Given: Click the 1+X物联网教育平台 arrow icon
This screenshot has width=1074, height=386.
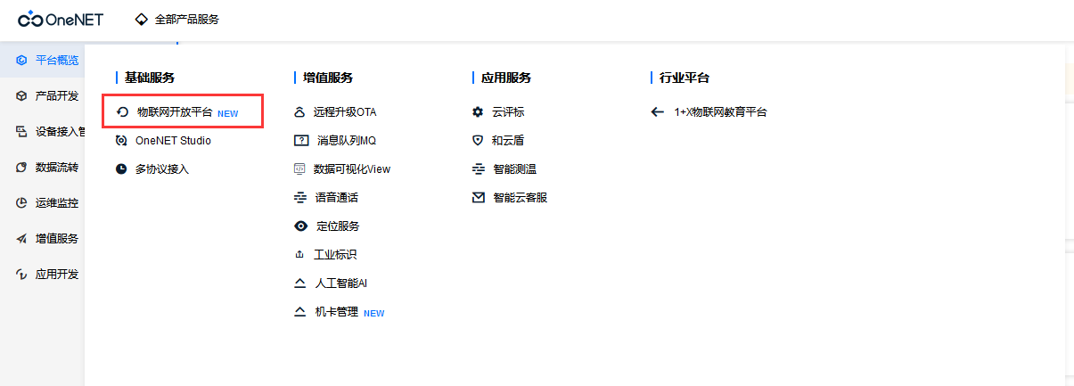Looking at the screenshot, I should [x=657, y=112].
